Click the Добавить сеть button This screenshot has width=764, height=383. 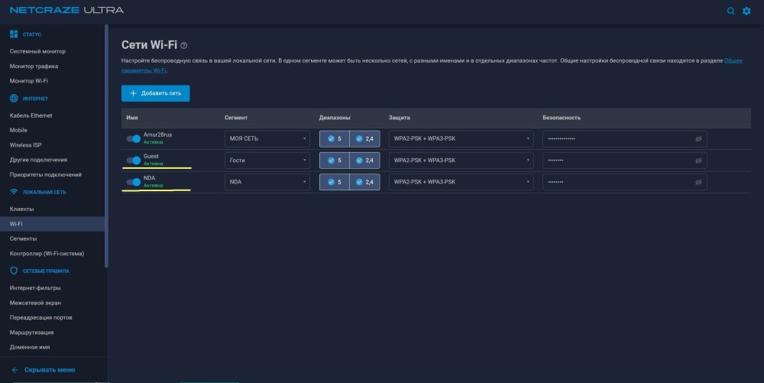click(x=155, y=93)
